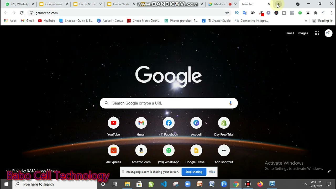Open Visual Studio Code from the taskbar
The image size is (336, 189).
(x=164, y=184)
